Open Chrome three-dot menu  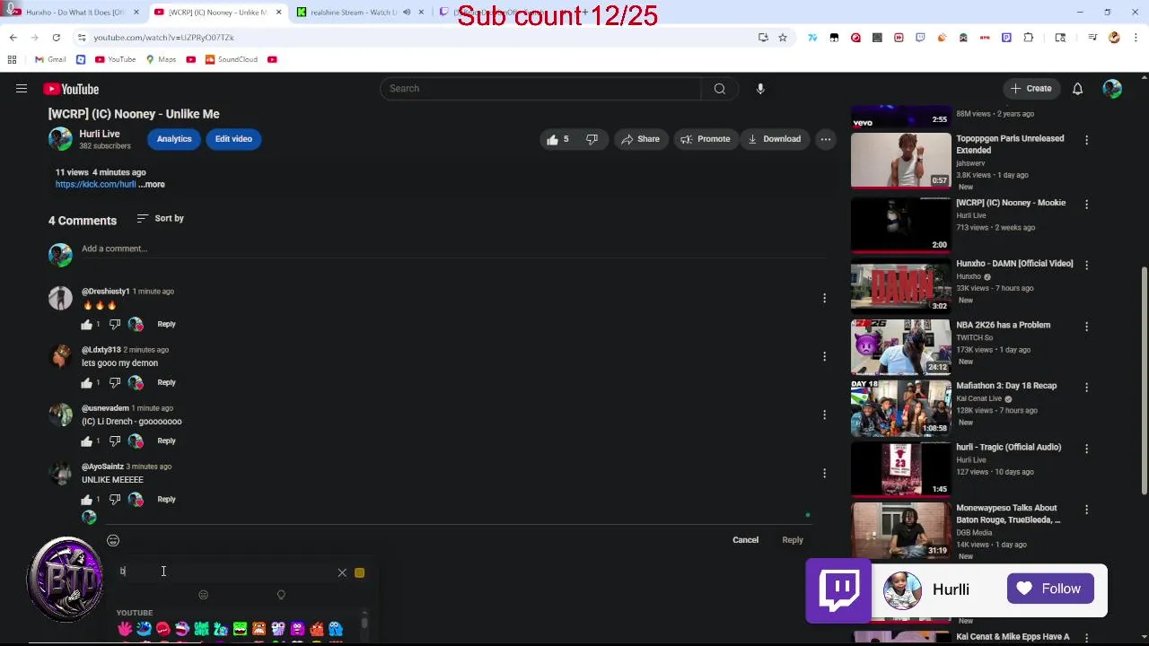[1135, 38]
